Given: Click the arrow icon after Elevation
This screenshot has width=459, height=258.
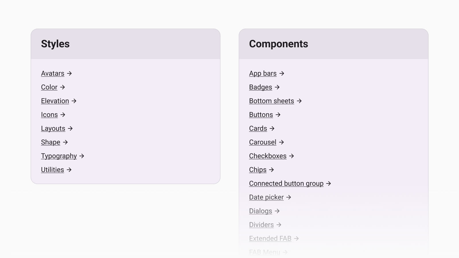Looking at the screenshot, I should (74, 101).
